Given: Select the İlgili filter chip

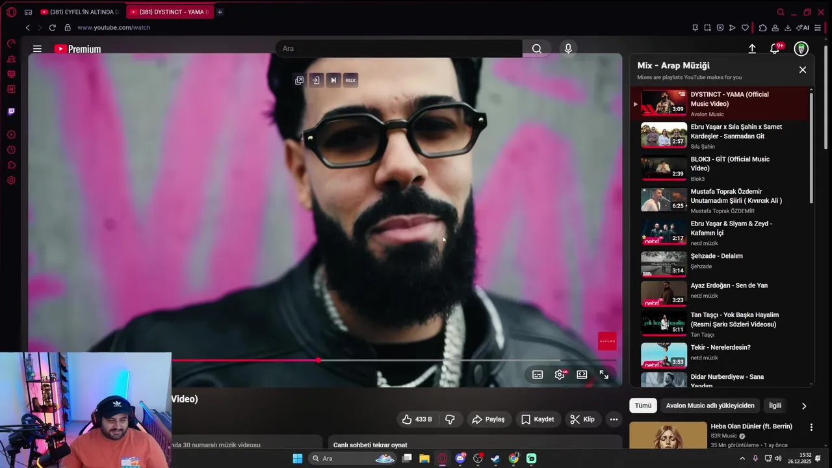Looking at the screenshot, I should pyautogui.click(x=775, y=406).
